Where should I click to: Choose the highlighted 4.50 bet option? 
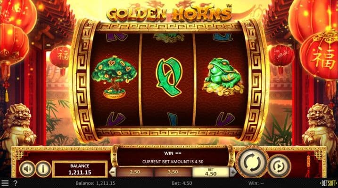point(211,172)
